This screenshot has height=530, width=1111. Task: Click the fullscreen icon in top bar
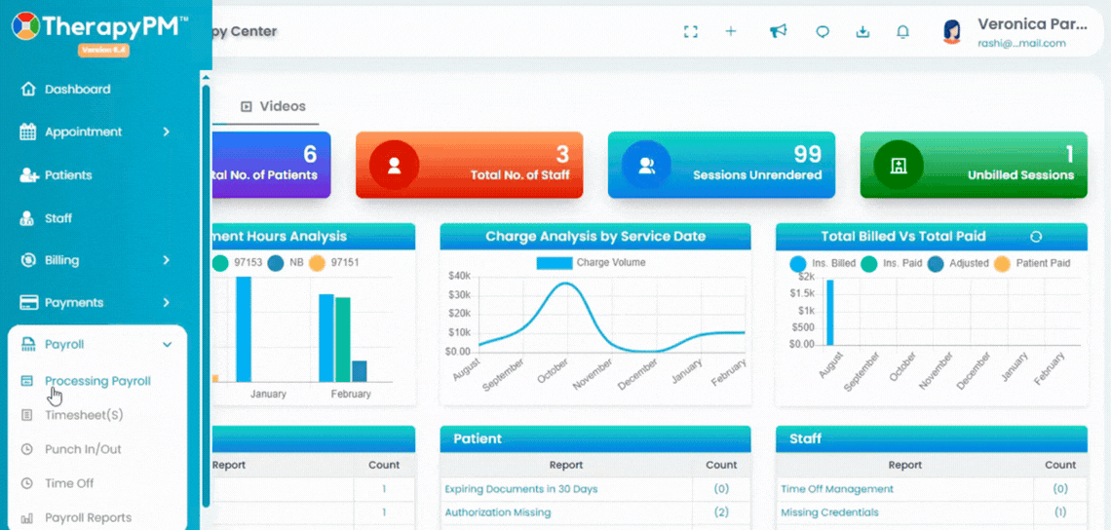(x=691, y=31)
